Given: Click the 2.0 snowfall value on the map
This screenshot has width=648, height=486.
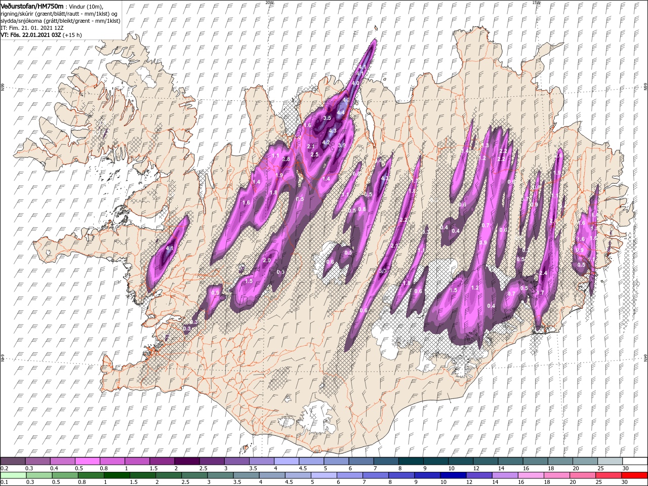Looking at the screenshot, I should pos(267,260).
